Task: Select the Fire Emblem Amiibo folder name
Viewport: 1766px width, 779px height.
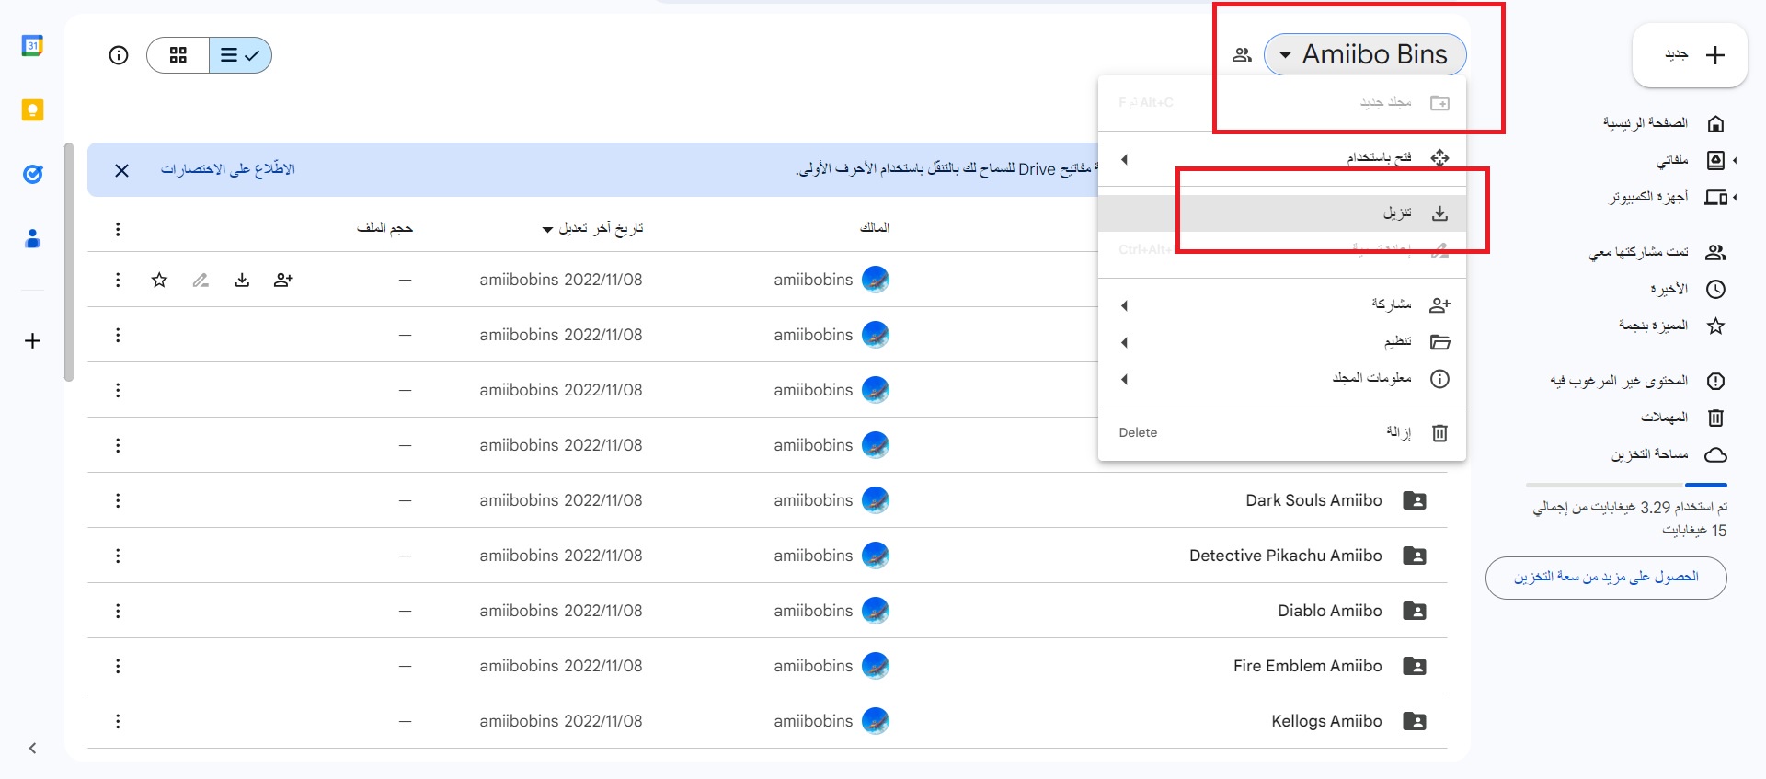Action: pos(1308,666)
